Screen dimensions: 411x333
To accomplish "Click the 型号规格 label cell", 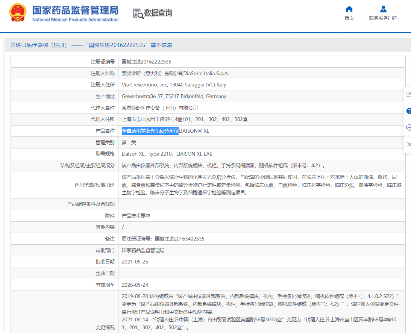I will tap(64, 154).
